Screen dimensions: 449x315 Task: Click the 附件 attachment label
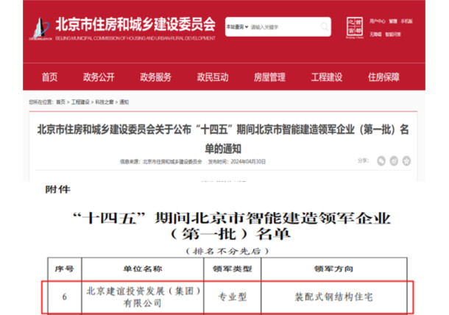coord(57,189)
